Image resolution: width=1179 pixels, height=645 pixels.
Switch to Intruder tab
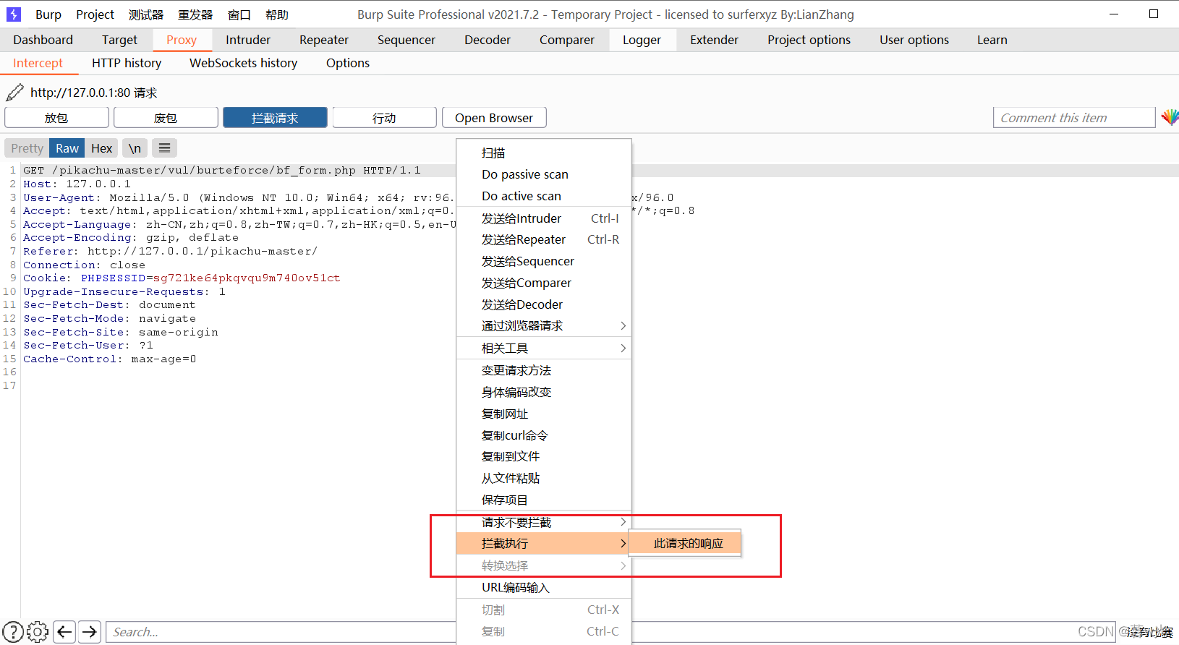point(248,40)
